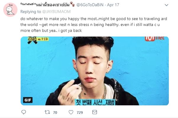Open the Apr 17 timestamp link

point(113,5)
